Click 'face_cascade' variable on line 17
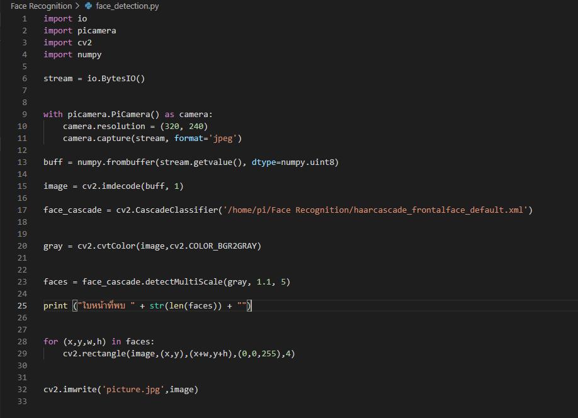The width and height of the screenshot is (578, 418). coord(72,210)
